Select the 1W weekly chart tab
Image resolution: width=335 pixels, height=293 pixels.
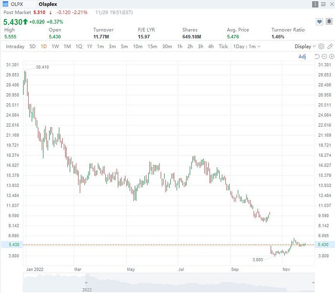(x=55, y=46)
